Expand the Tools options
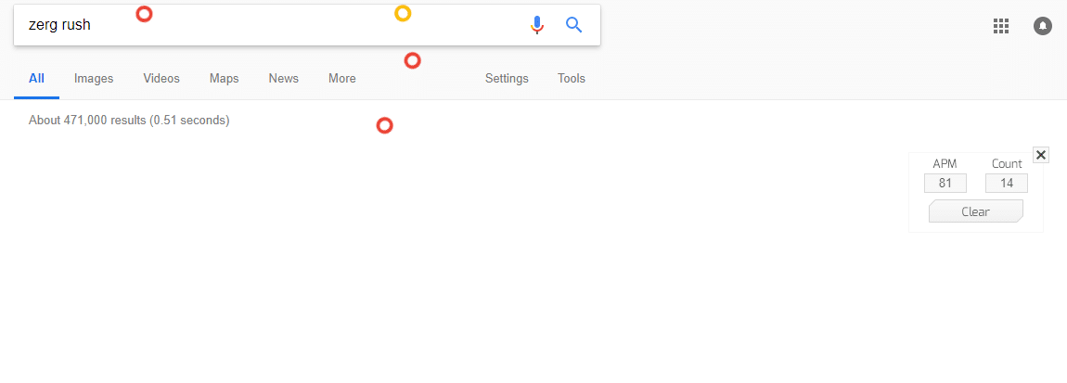 pos(571,78)
